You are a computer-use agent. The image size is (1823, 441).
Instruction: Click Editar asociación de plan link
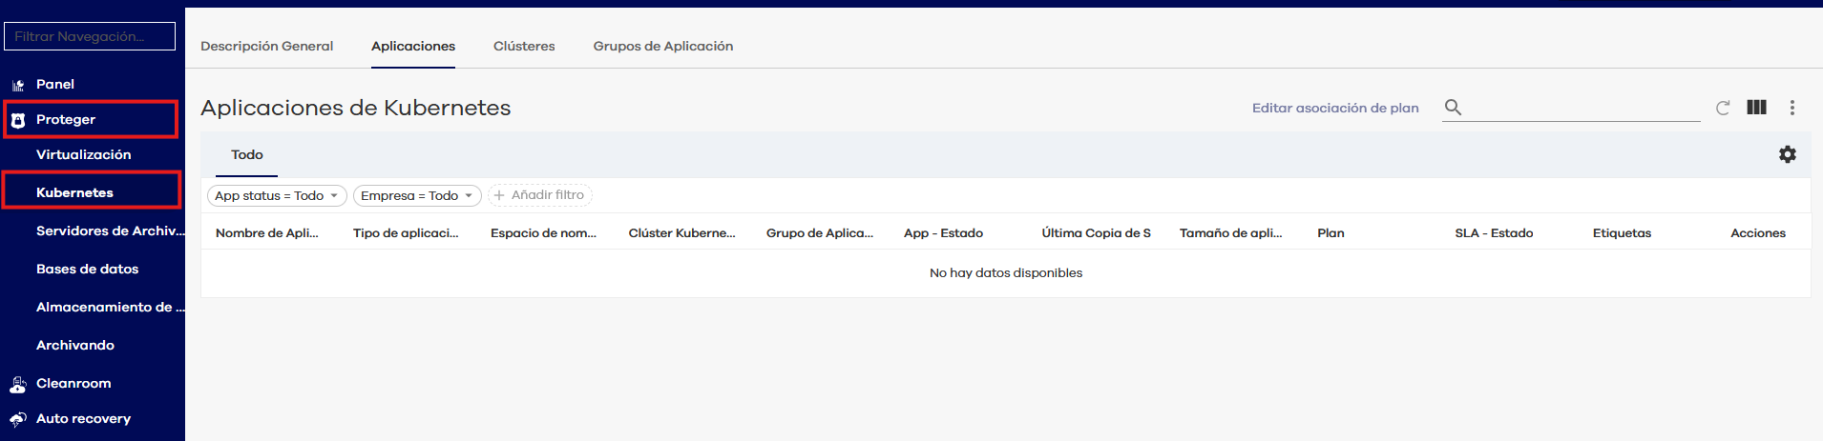(x=1335, y=108)
